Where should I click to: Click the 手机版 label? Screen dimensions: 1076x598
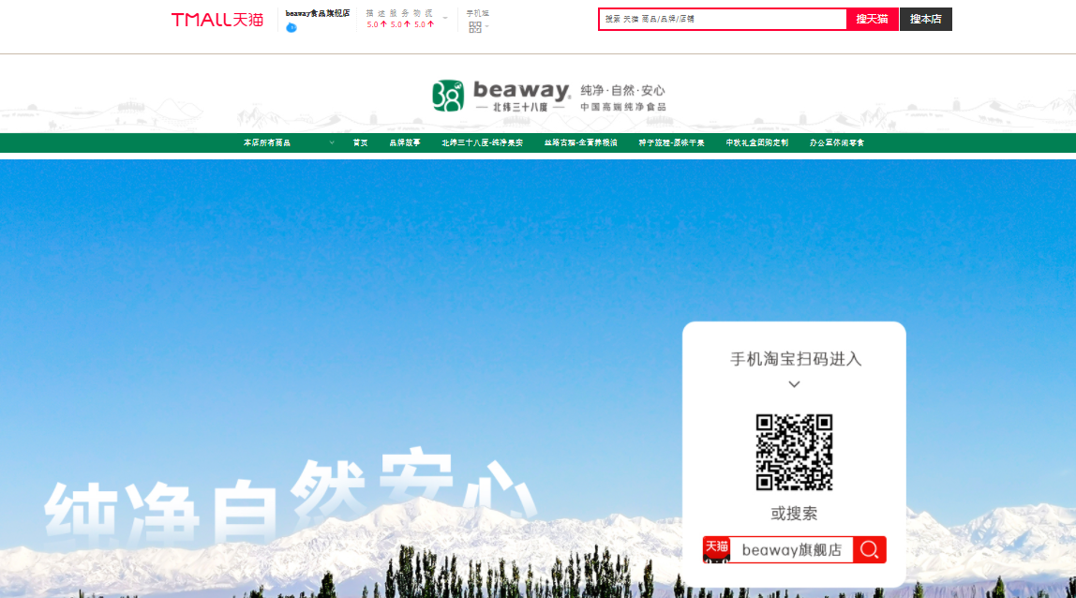click(478, 13)
